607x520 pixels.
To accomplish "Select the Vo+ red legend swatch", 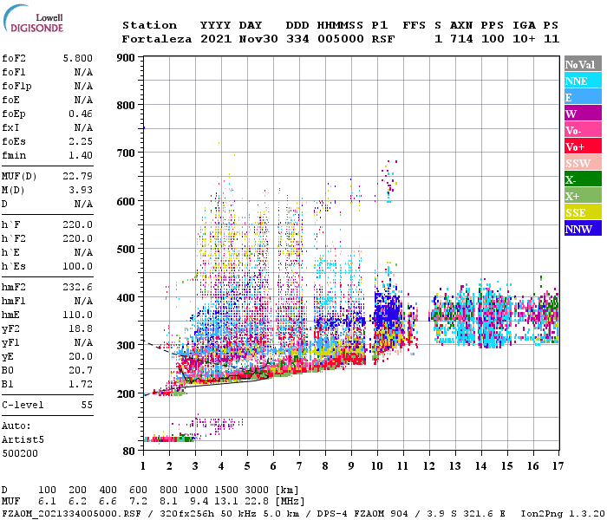I will point(583,146).
